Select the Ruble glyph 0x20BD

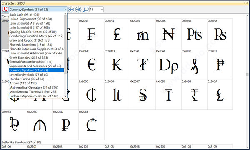click(65, 125)
